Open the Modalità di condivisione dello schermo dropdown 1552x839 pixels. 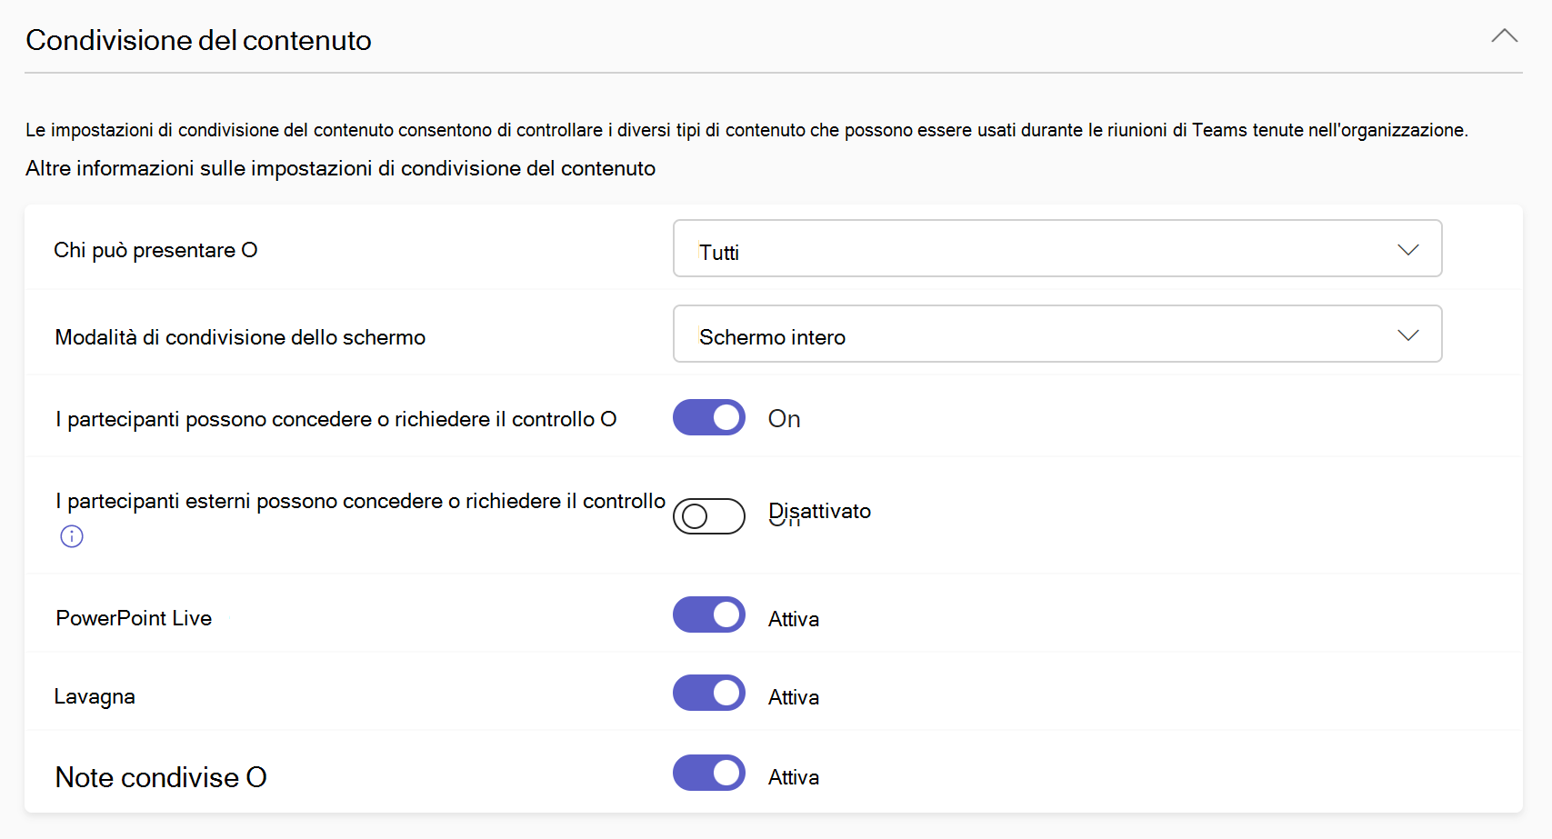click(1057, 334)
